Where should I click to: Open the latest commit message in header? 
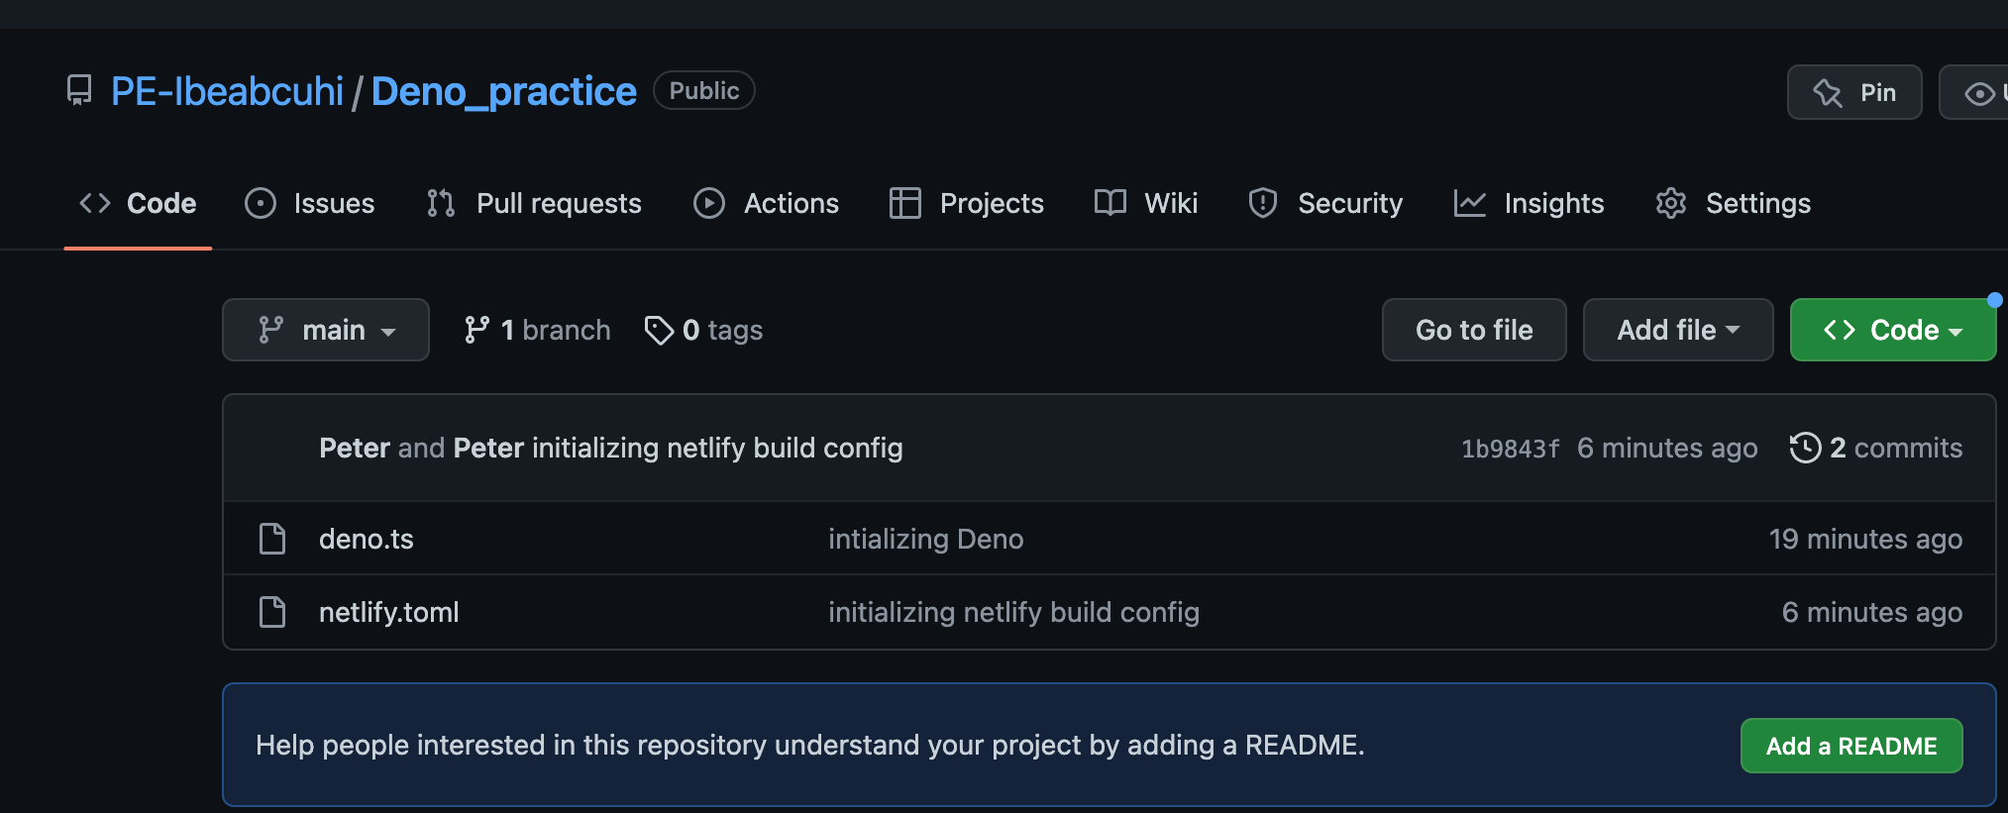coord(717,448)
